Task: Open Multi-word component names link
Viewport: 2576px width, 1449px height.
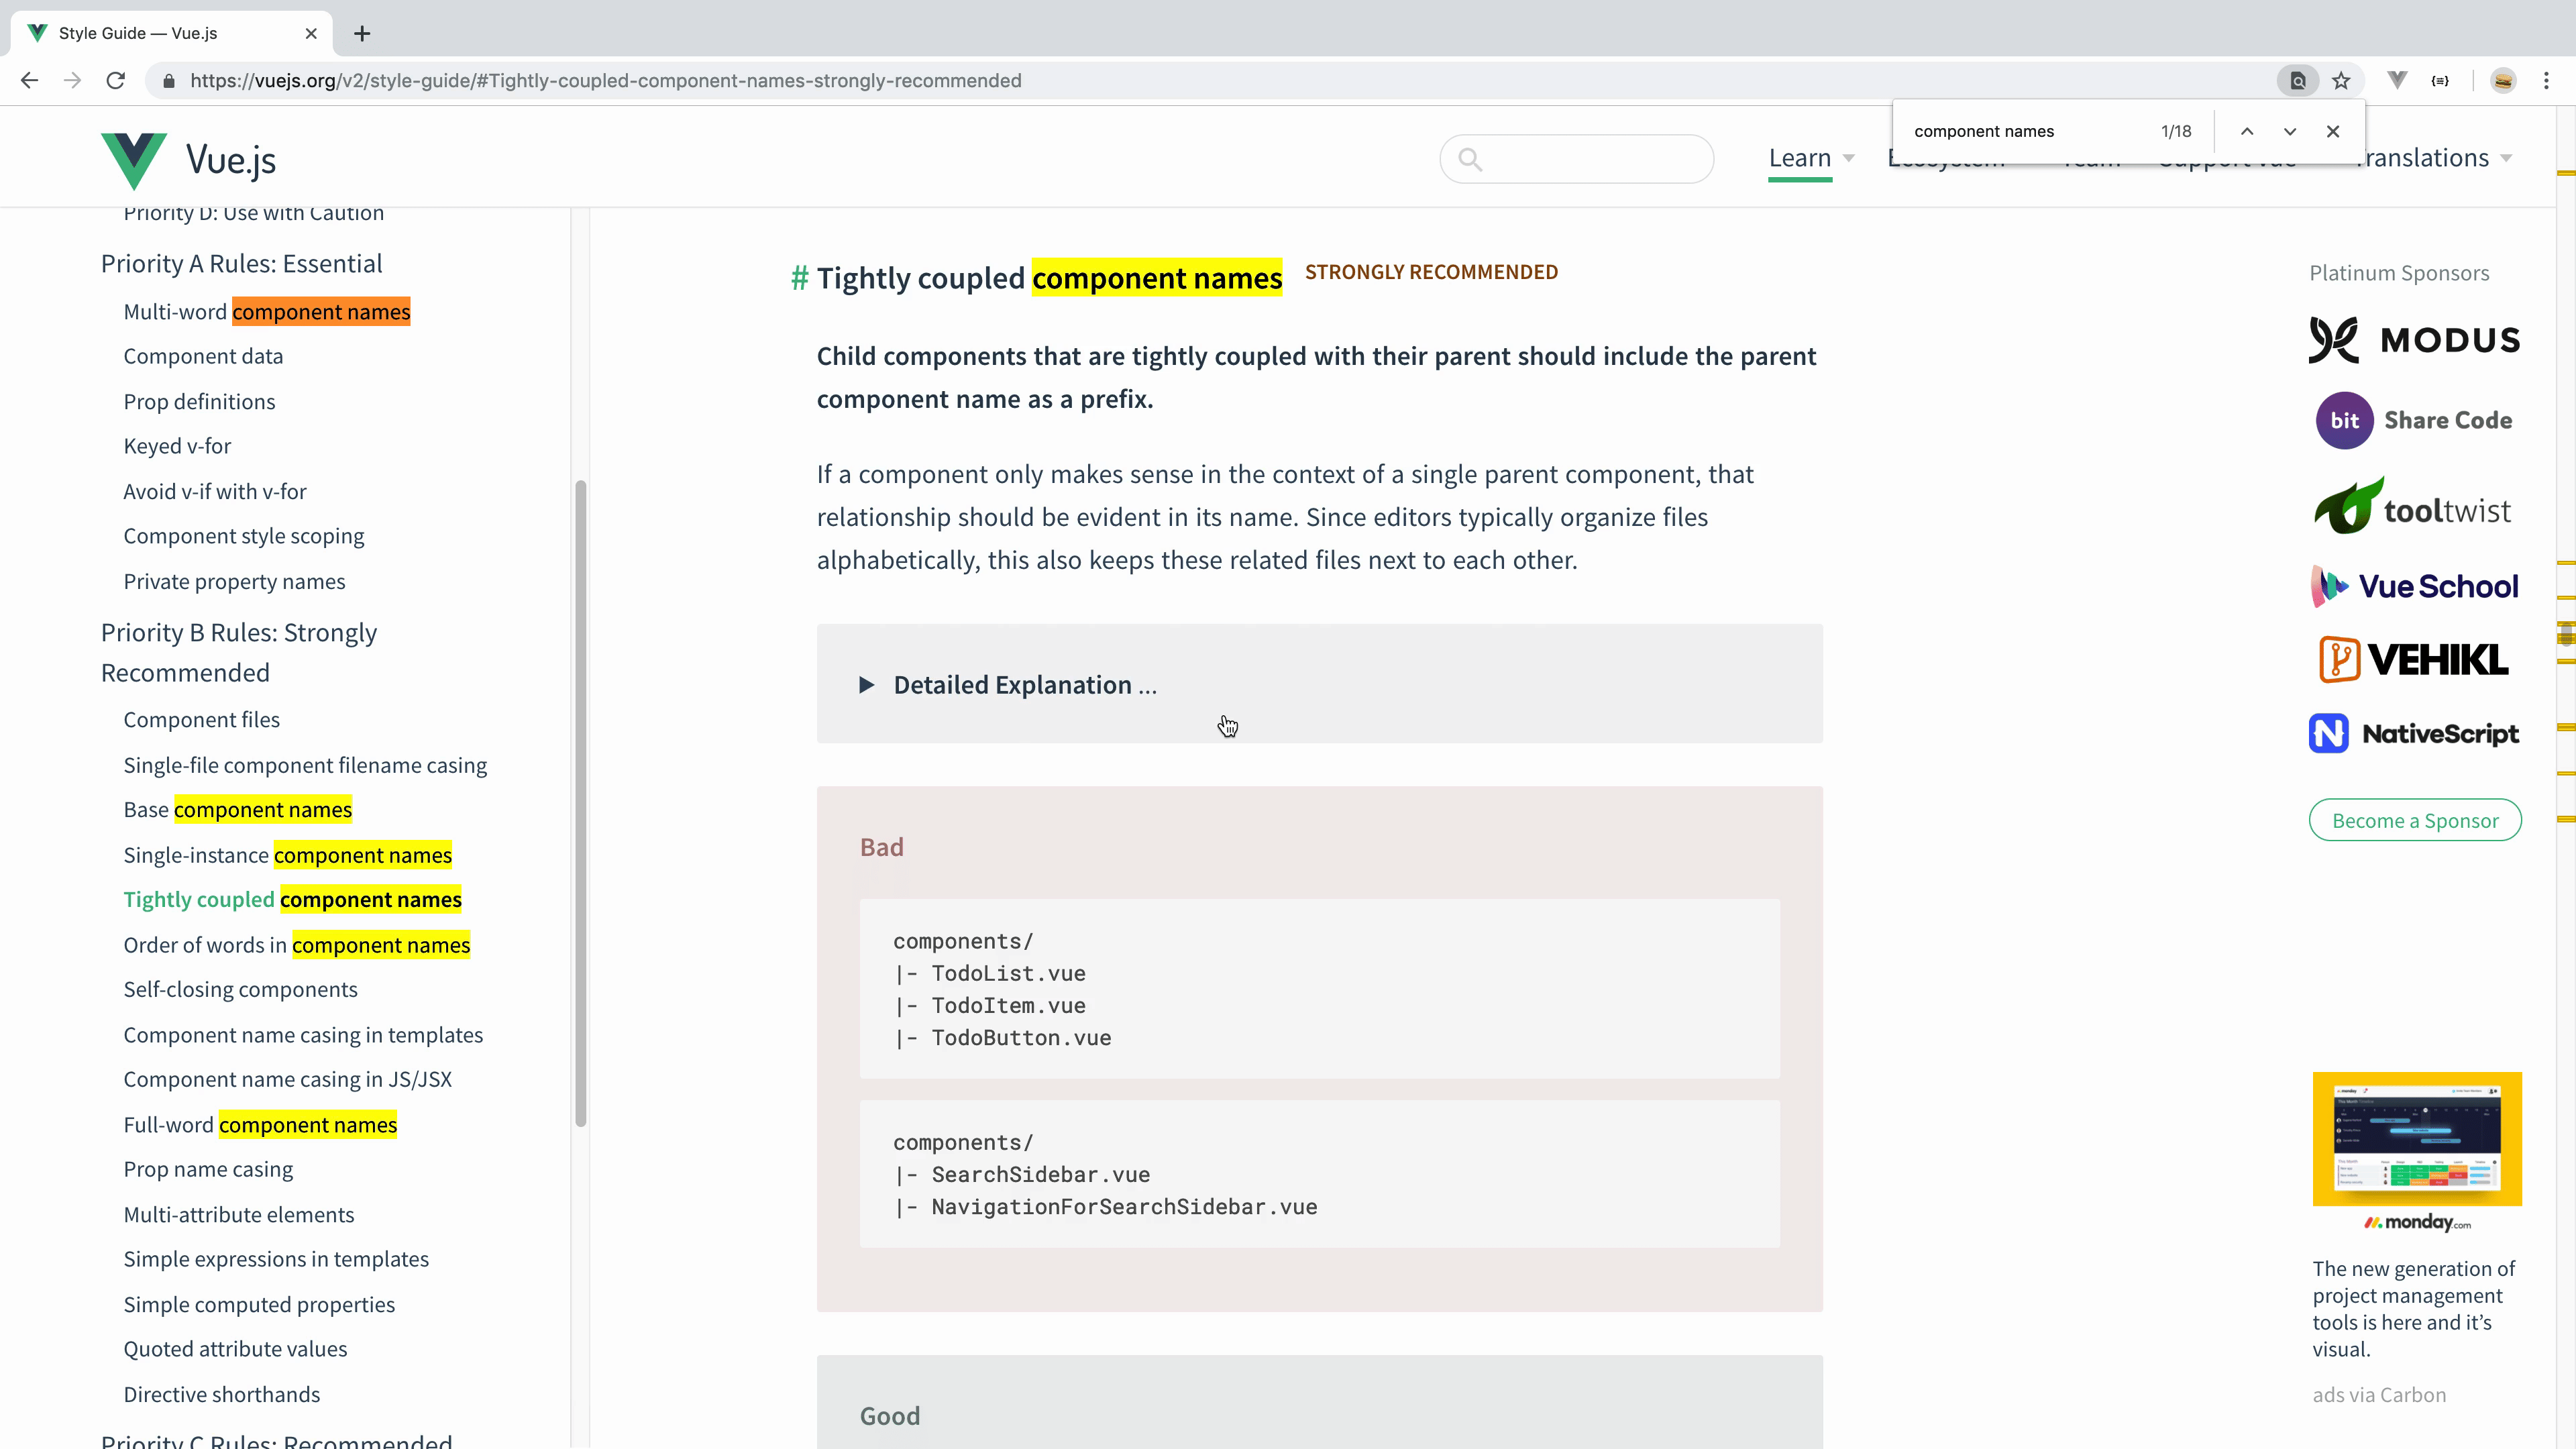Action: 267,312
